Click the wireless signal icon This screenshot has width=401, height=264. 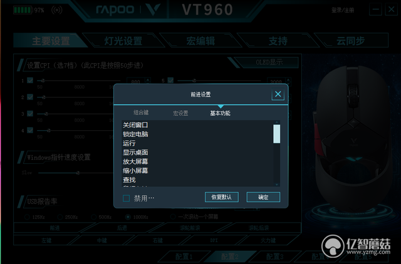click(57, 10)
